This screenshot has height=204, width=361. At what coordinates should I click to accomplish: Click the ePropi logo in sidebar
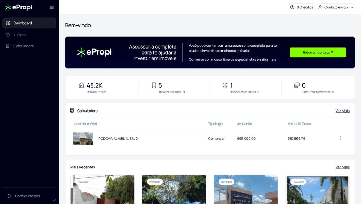click(x=18, y=7)
